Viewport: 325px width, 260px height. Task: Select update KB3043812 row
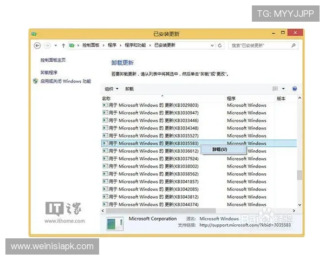(199, 197)
